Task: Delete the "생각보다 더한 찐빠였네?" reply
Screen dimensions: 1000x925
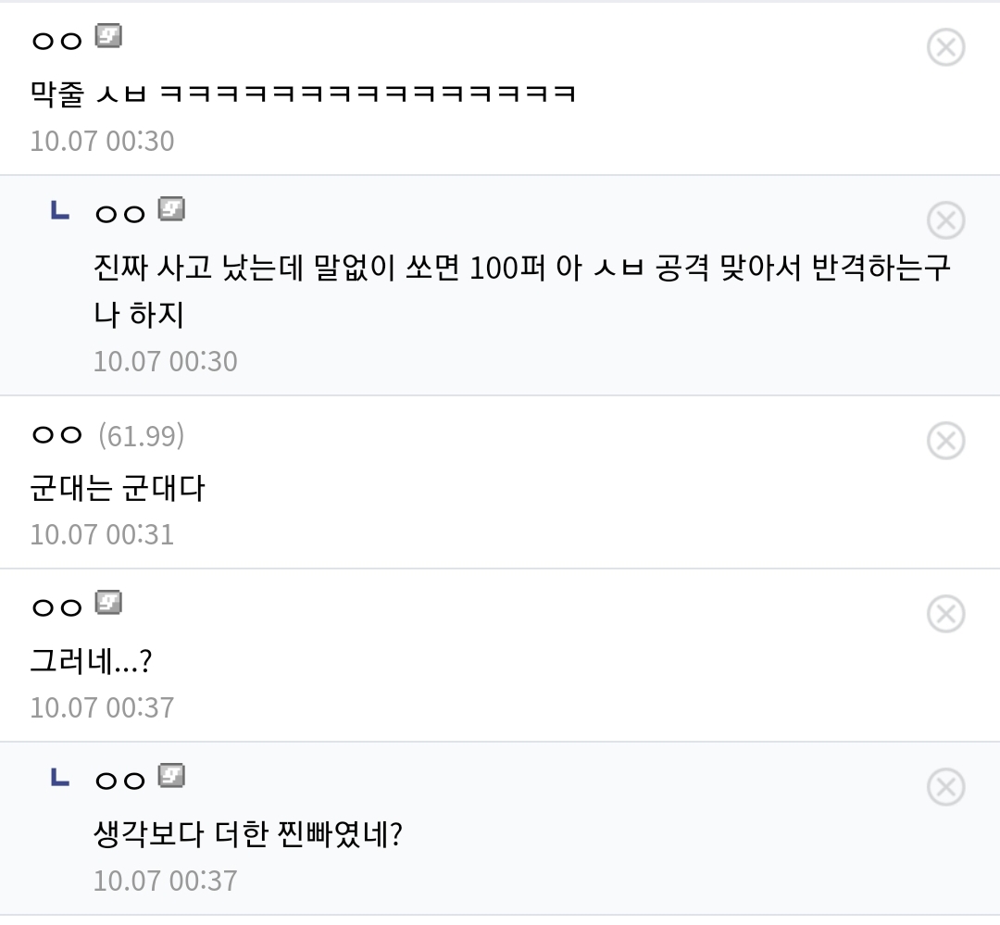Action: pos(945,787)
